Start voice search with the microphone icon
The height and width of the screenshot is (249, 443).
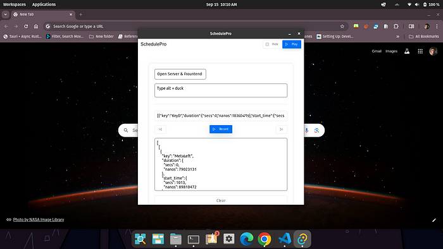coord(306,130)
